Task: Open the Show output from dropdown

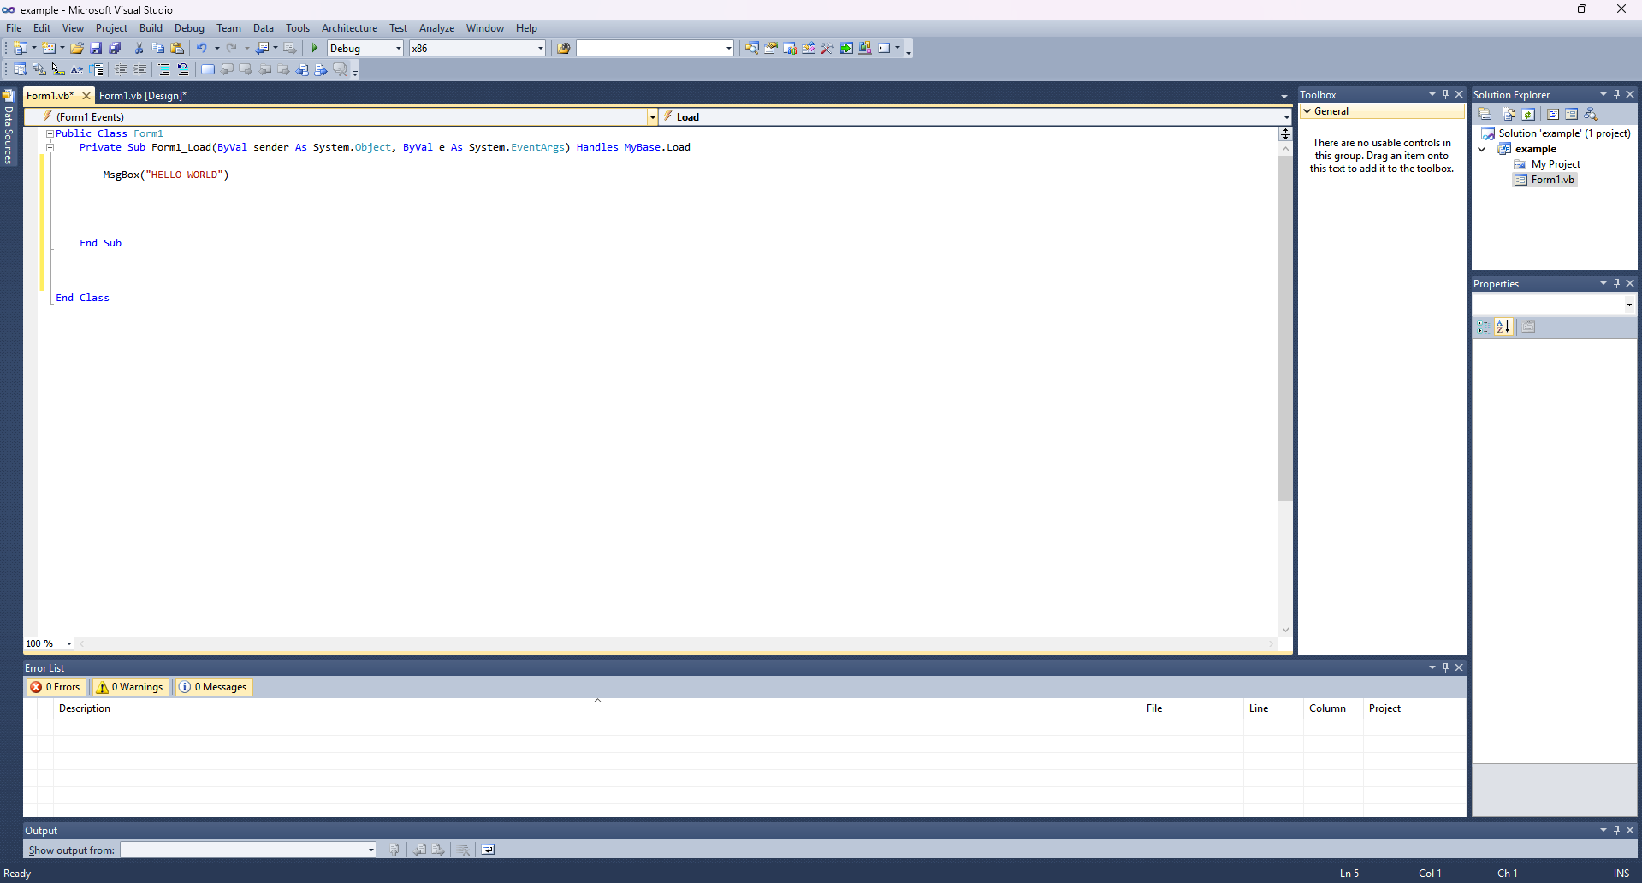Action: click(369, 850)
